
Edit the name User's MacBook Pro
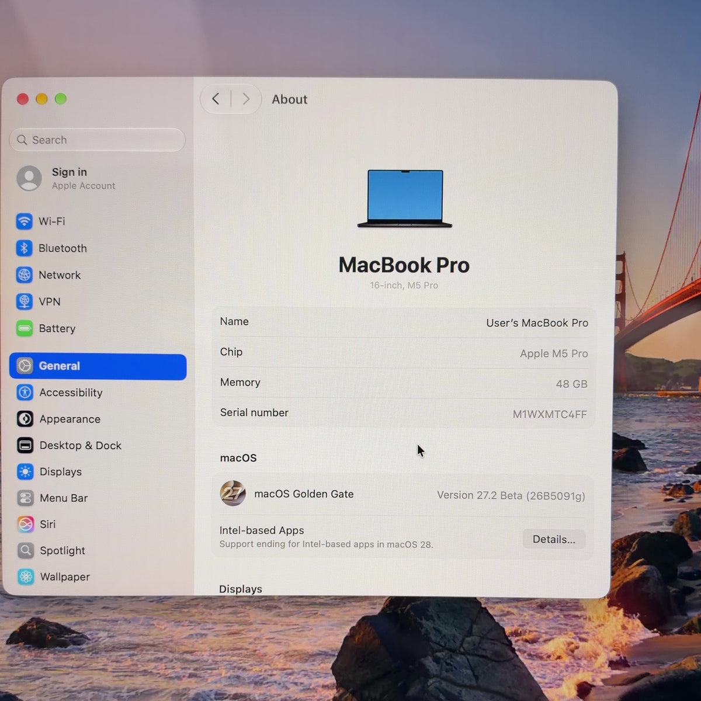[537, 323]
